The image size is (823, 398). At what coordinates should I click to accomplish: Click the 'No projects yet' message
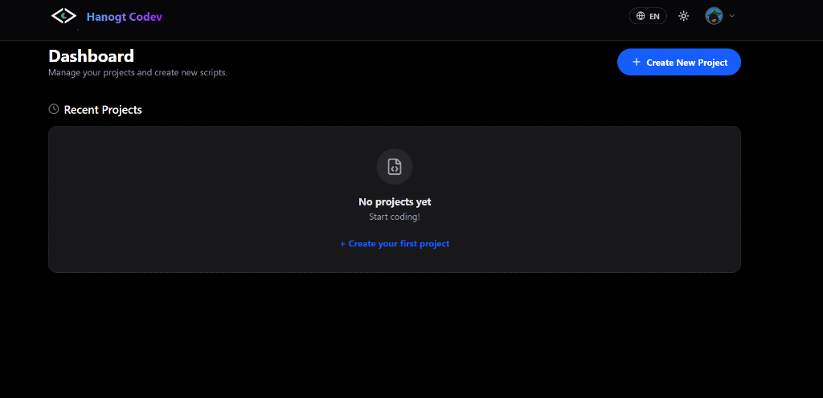point(394,202)
